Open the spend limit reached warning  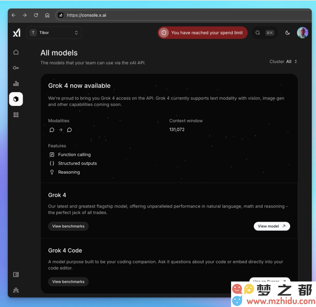[x=202, y=33]
